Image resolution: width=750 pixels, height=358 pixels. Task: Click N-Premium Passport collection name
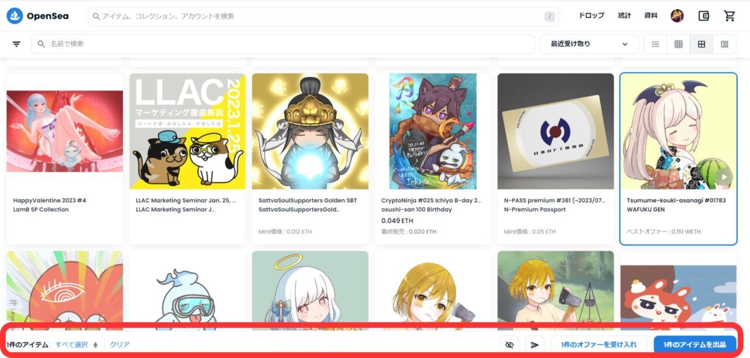(x=535, y=210)
